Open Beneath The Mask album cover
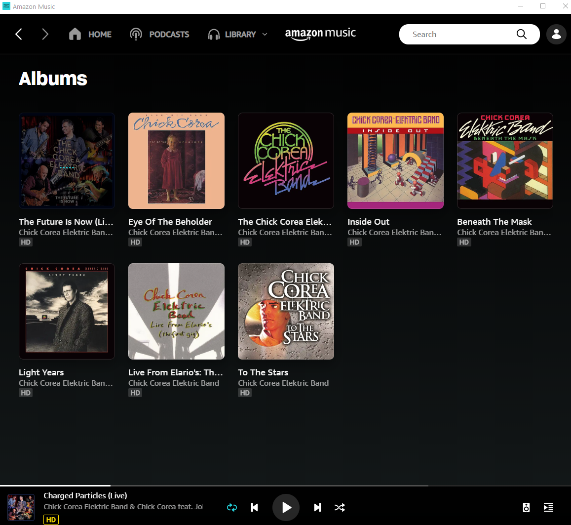Screen dimensions: 571x525 505,161
